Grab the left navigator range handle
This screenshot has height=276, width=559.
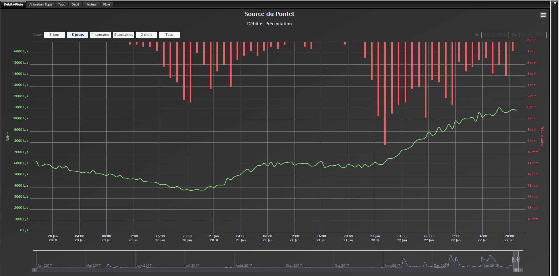514,259
